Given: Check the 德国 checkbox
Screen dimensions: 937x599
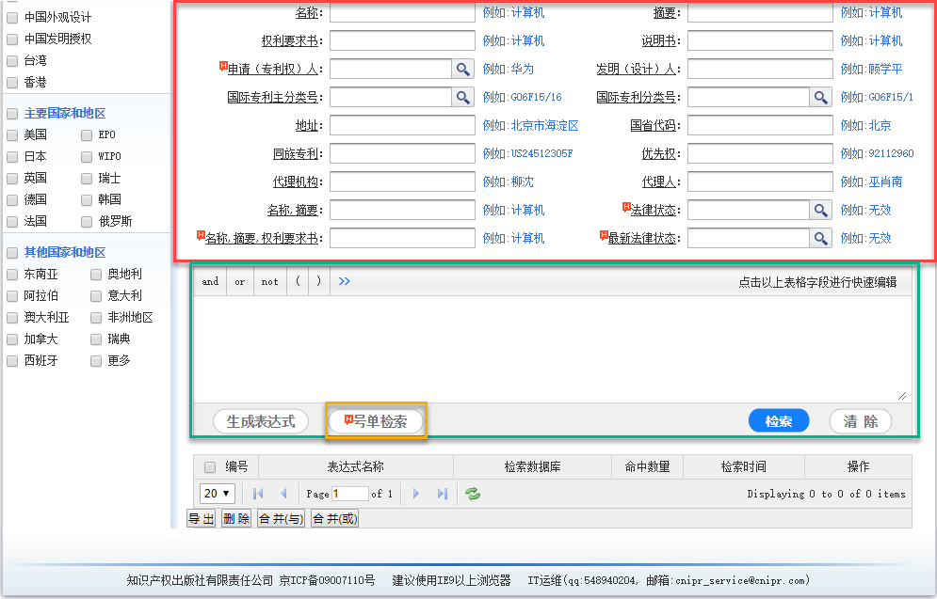Looking at the screenshot, I should (12, 200).
